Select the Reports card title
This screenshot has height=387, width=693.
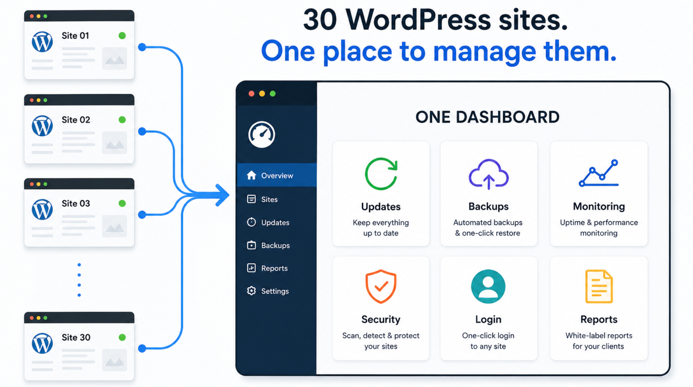(x=599, y=319)
